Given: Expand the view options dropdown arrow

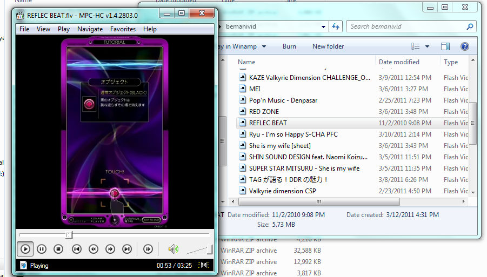Looking at the screenshot, I should pos(427,46).
